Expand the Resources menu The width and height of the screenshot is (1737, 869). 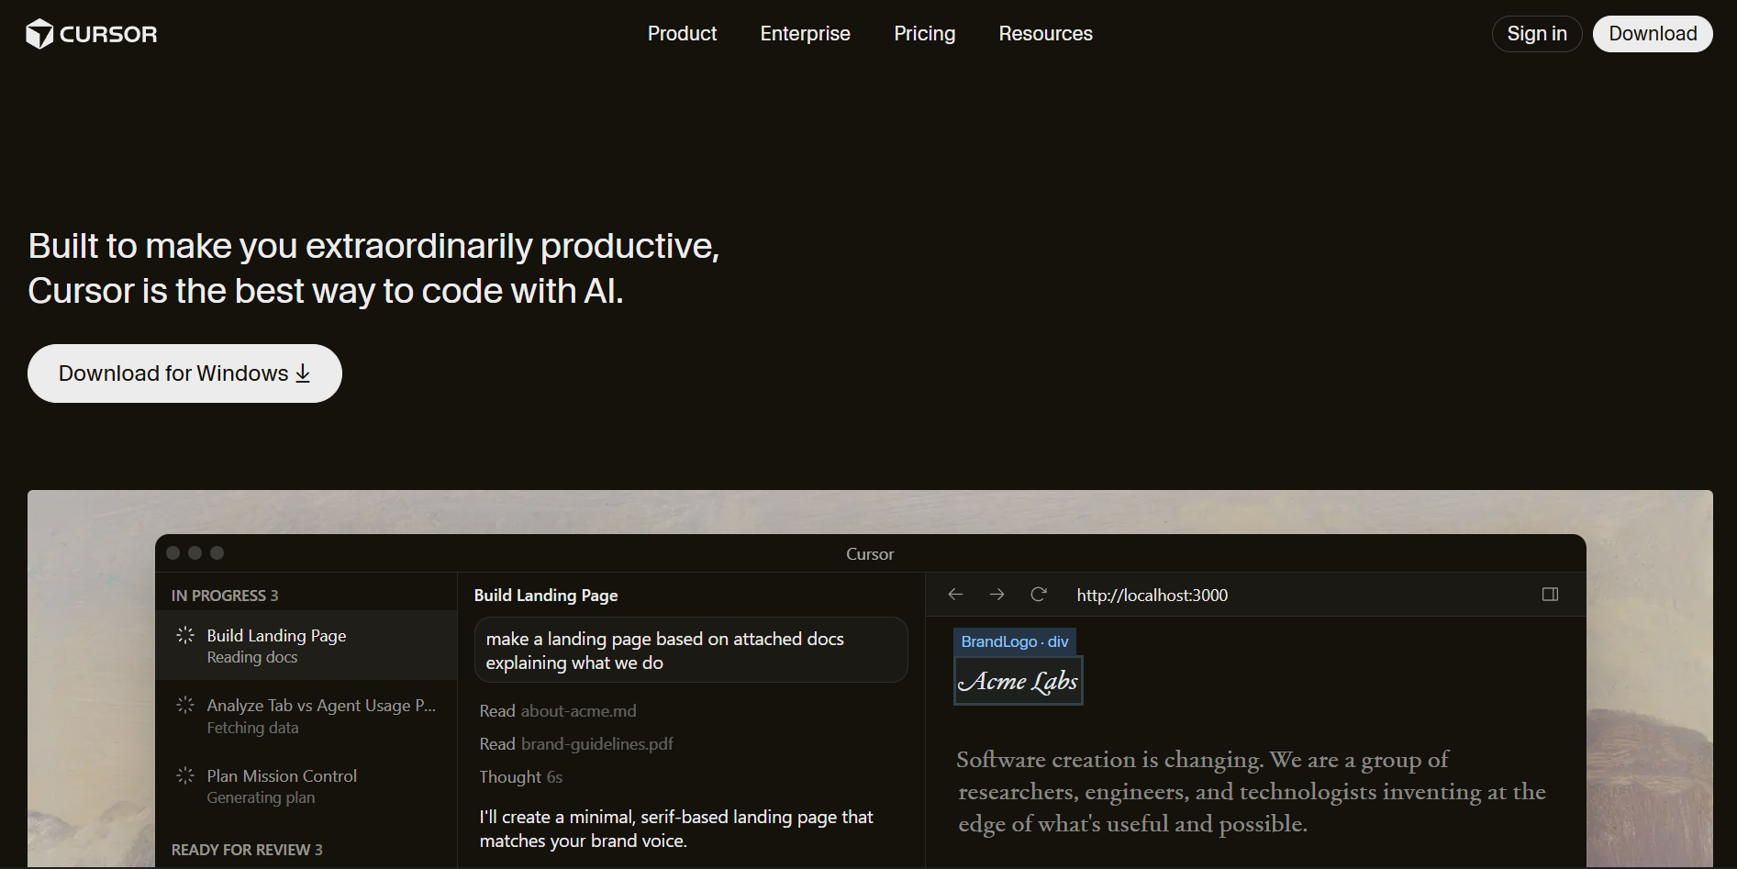pos(1045,34)
